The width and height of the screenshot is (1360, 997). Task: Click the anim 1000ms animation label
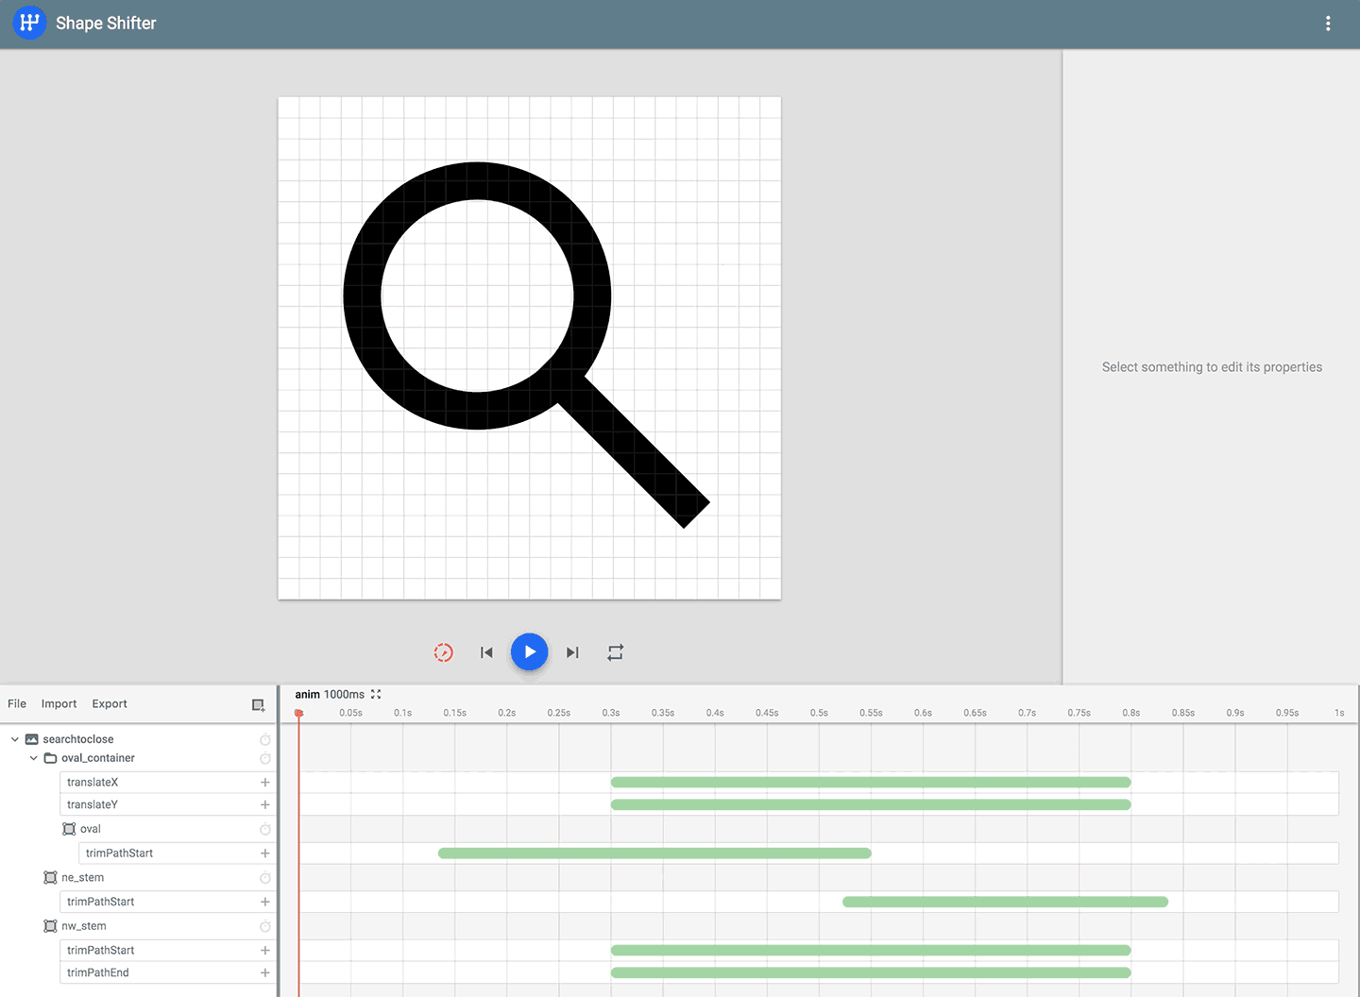point(330,694)
